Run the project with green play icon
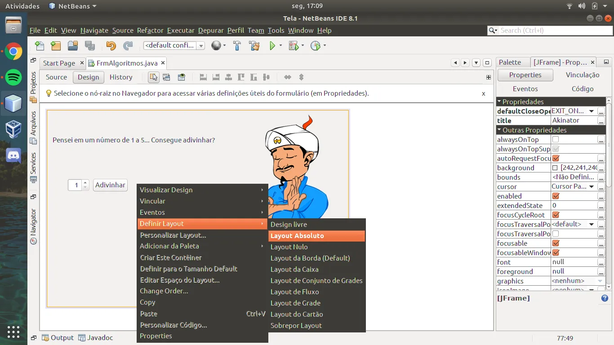This screenshot has width=614, height=345. pyautogui.click(x=272, y=45)
